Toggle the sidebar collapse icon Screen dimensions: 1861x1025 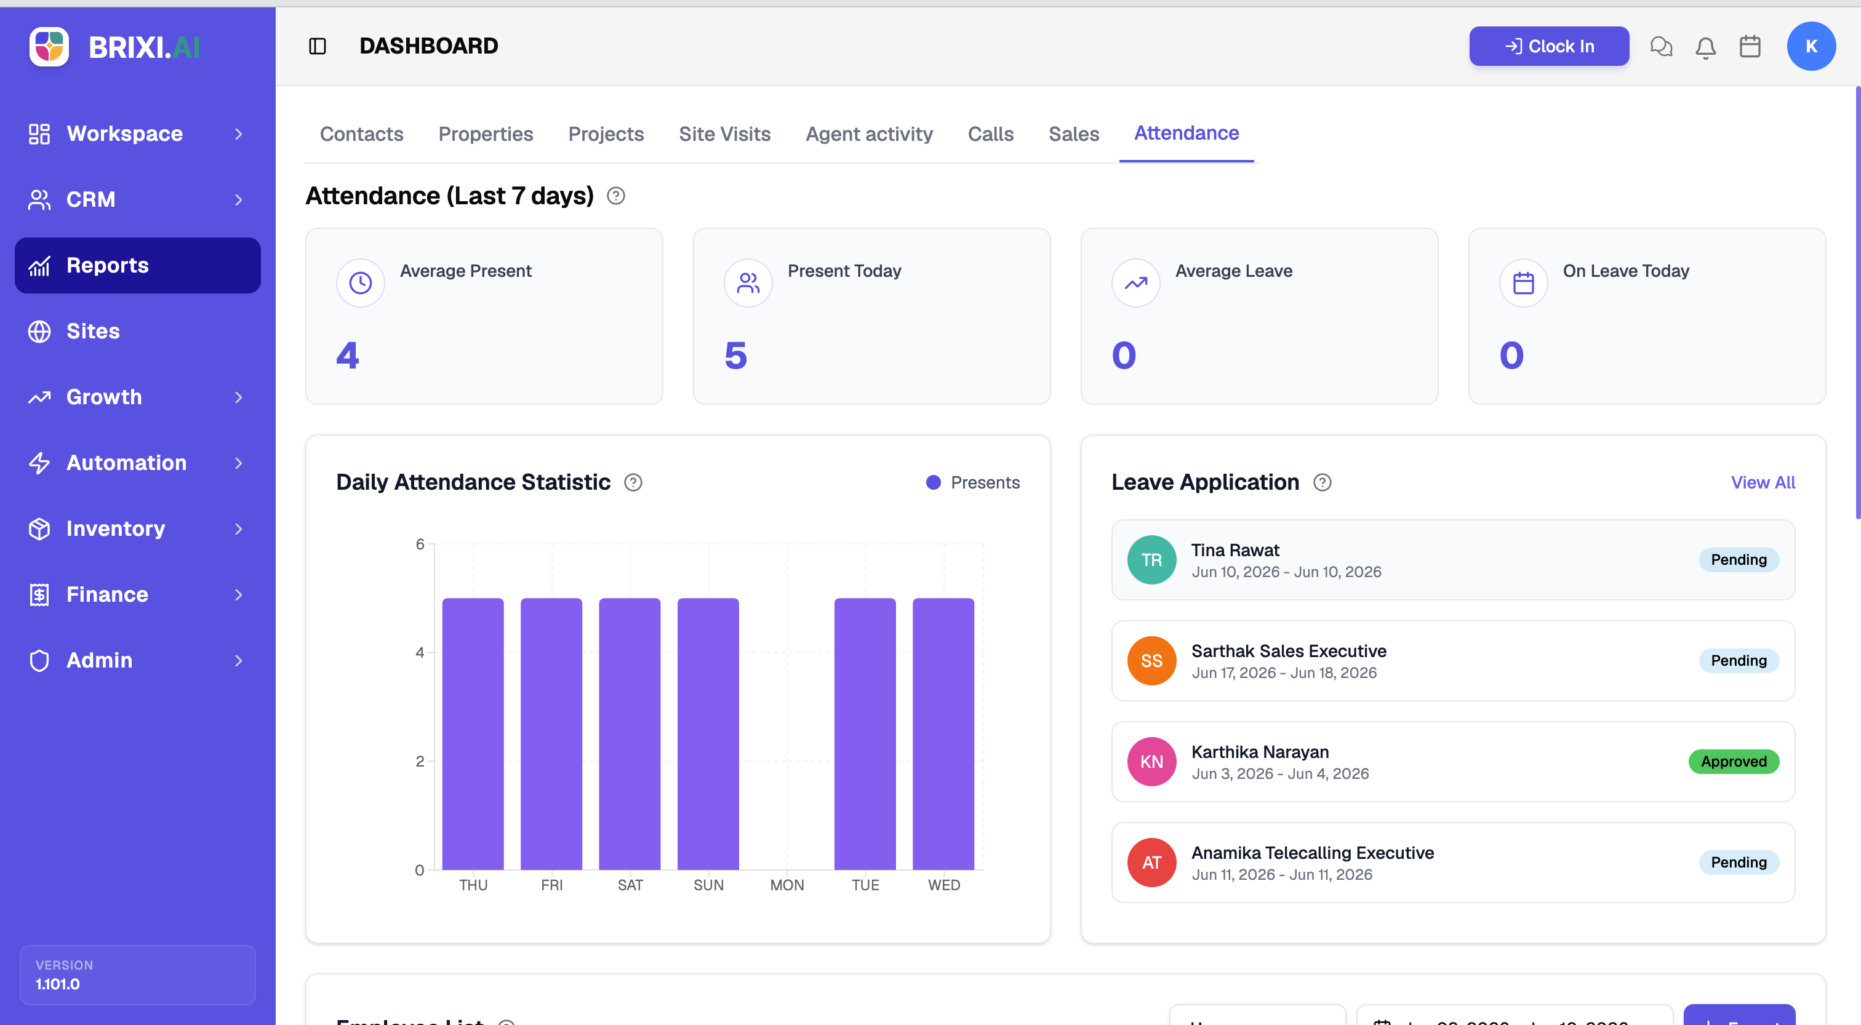pyautogui.click(x=317, y=46)
